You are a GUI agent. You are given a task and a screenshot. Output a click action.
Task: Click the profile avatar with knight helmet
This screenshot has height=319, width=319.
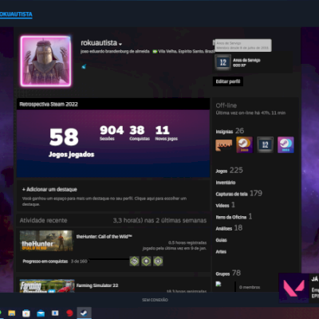click(45, 61)
